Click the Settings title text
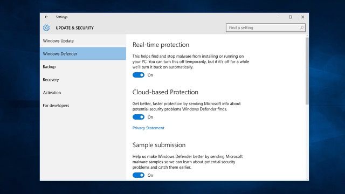The height and width of the screenshot is (194, 345). coord(61,17)
